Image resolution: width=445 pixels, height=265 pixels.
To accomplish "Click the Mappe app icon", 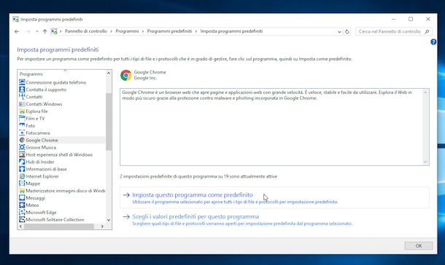I will click(x=22, y=183).
